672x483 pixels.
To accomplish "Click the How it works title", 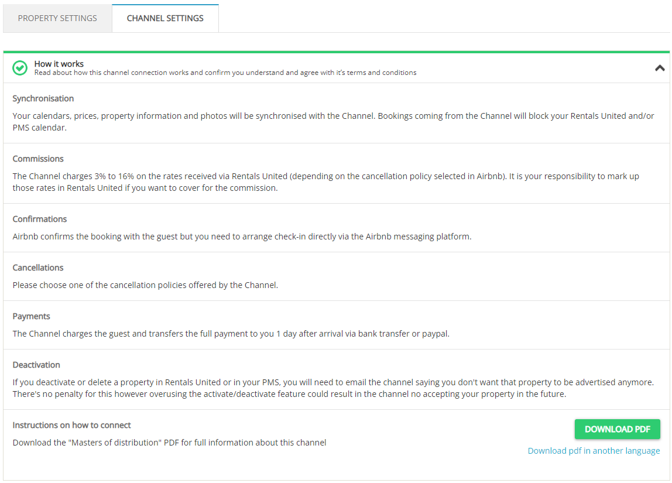I will [59, 64].
